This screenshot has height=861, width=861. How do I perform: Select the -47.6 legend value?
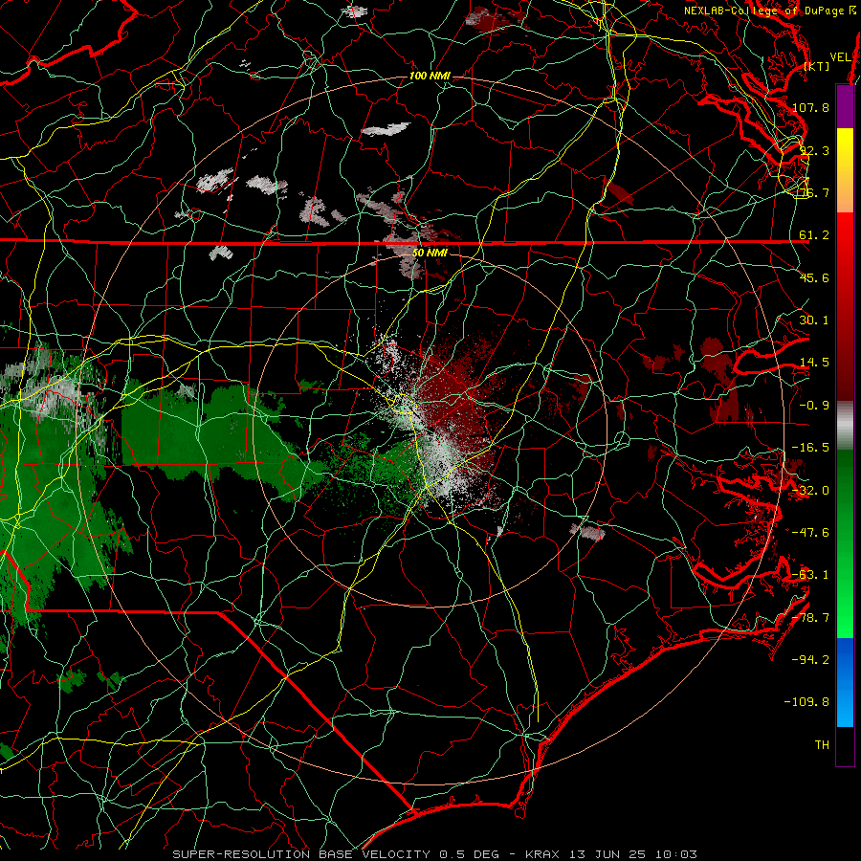tap(810, 533)
